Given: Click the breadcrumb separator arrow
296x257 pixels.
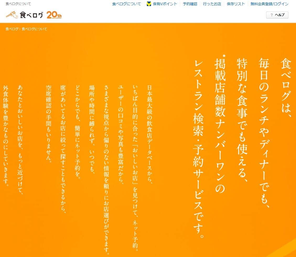Looking at the screenshot, I should tap(20, 29).
